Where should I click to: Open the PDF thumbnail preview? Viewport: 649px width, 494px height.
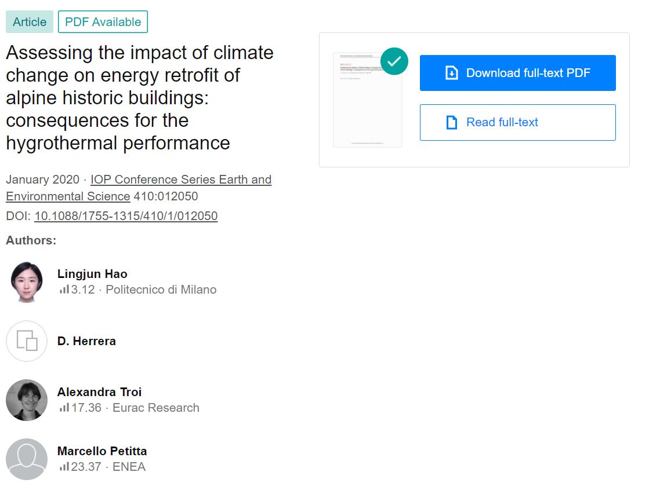[367, 98]
